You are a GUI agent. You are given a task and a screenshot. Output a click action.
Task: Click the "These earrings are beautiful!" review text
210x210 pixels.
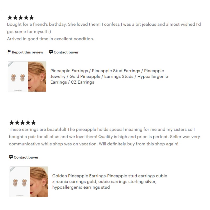pyautogui.click(x=104, y=137)
